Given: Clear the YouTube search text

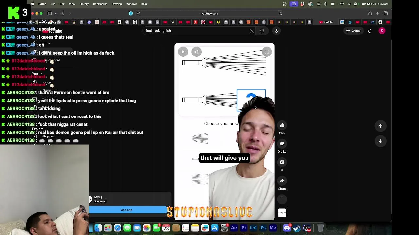Looking at the screenshot, I should tap(252, 31).
